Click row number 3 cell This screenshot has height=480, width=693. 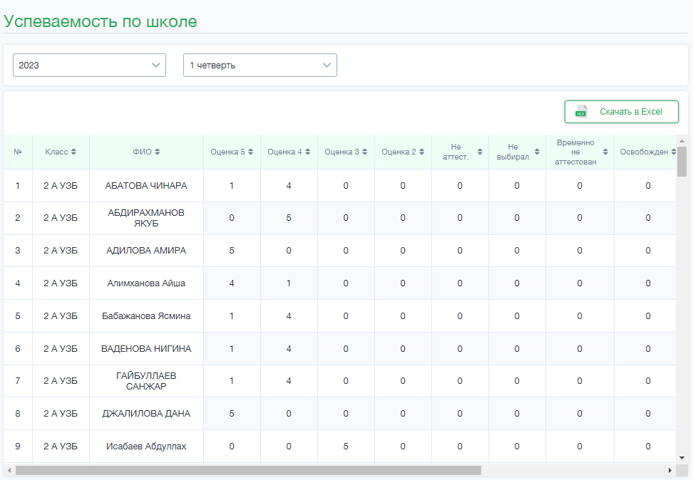pyautogui.click(x=18, y=251)
